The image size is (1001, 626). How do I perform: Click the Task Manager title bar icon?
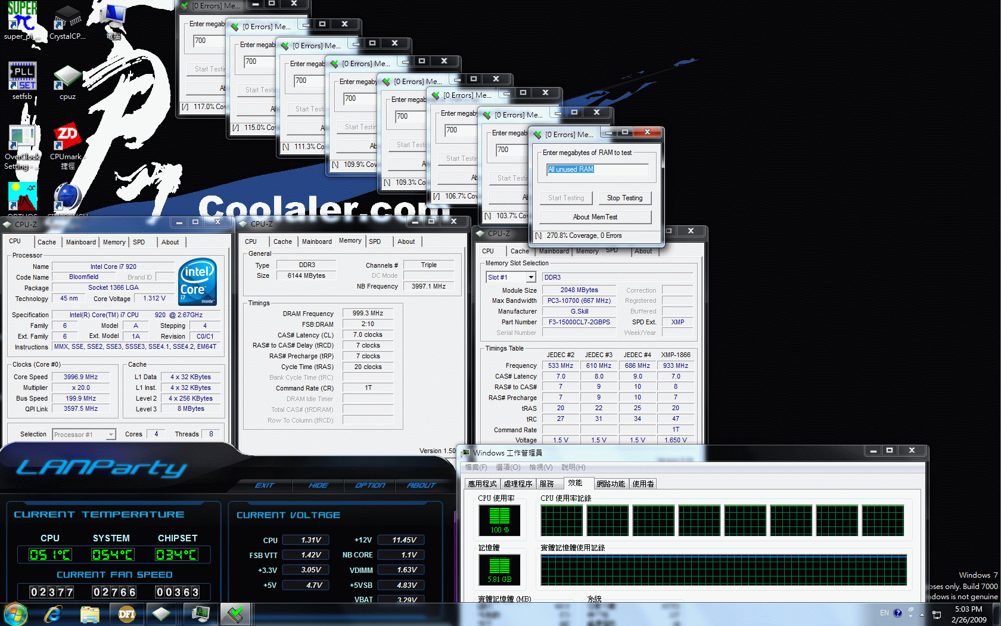point(466,453)
